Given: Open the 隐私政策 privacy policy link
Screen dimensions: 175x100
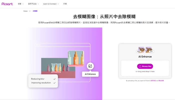Looking at the screenshot, I should coord(161,80).
